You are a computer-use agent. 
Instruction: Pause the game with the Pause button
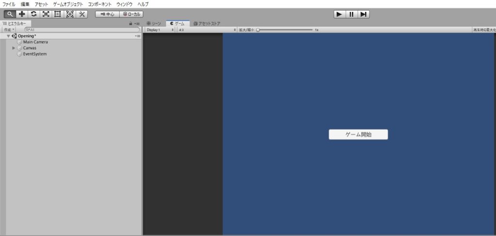(352, 14)
